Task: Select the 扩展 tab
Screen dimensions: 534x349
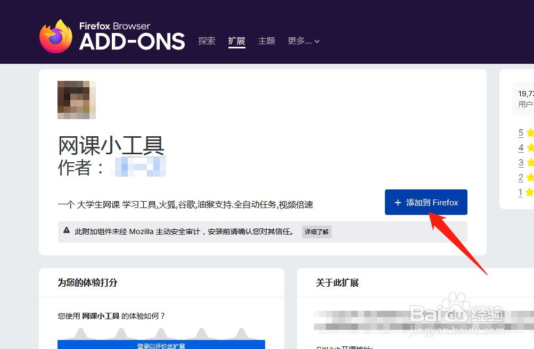Action: point(237,41)
